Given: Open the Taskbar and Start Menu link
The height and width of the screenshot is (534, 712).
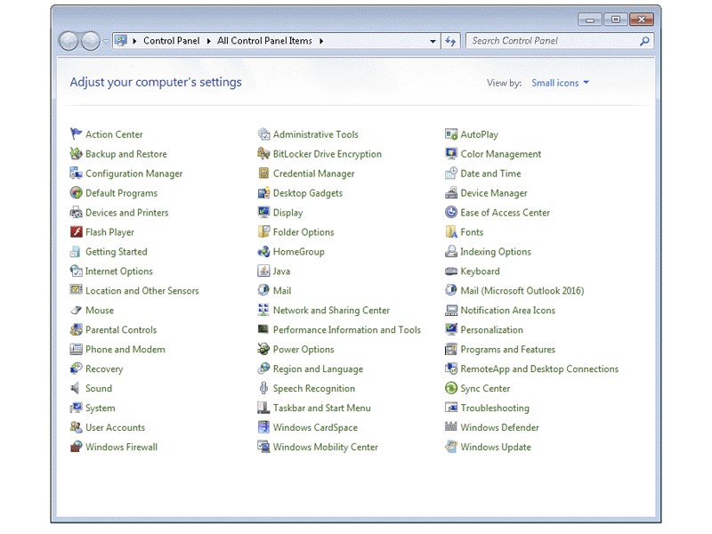Looking at the screenshot, I should [x=321, y=408].
